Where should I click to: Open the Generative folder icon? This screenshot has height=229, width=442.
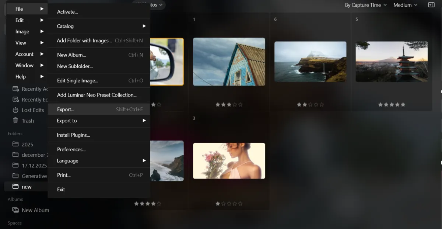[x=16, y=176]
